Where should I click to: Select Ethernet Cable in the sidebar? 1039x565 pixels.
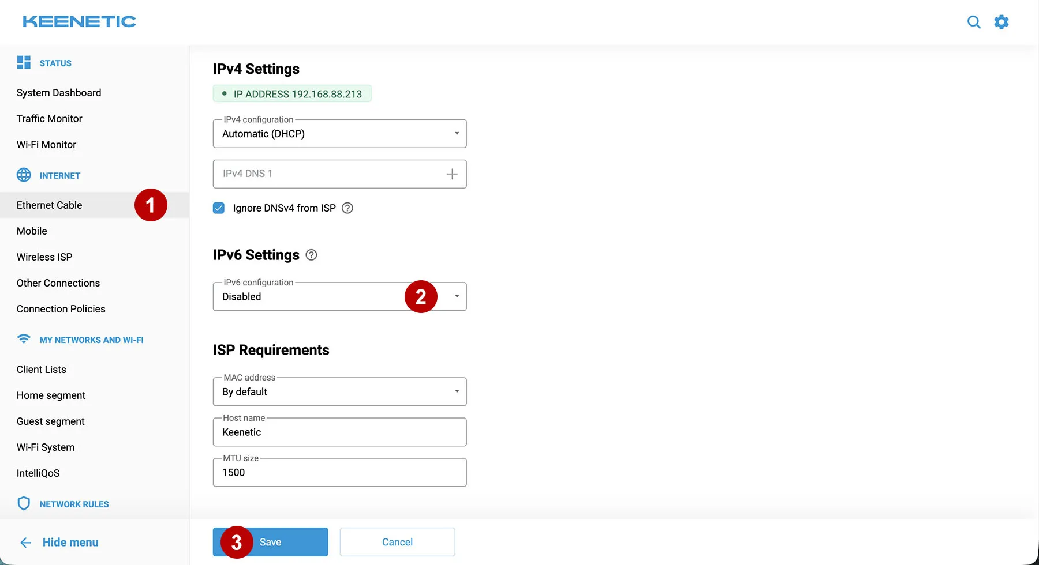click(49, 205)
